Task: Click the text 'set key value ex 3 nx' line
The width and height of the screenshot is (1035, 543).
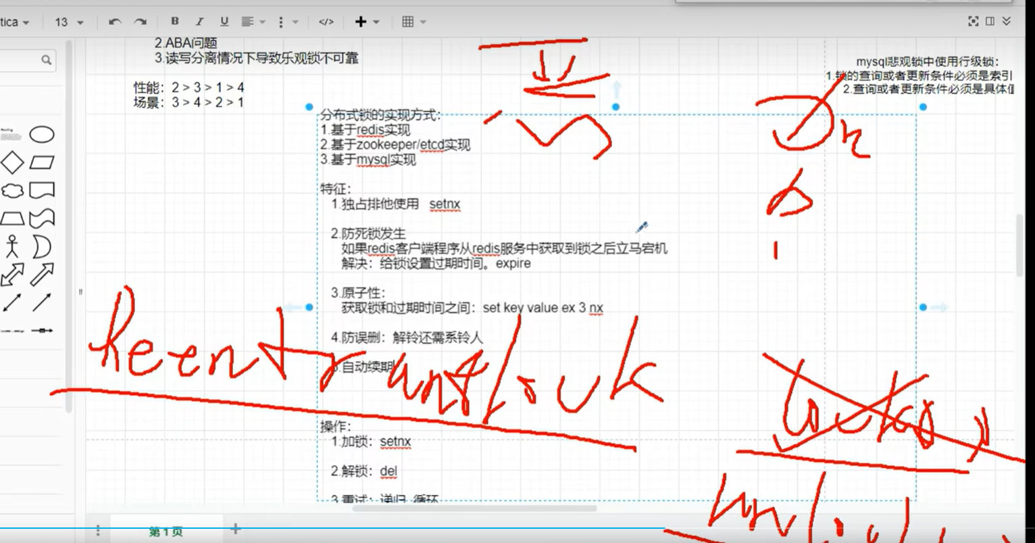Action: pyautogui.click(x=543, y=308)
